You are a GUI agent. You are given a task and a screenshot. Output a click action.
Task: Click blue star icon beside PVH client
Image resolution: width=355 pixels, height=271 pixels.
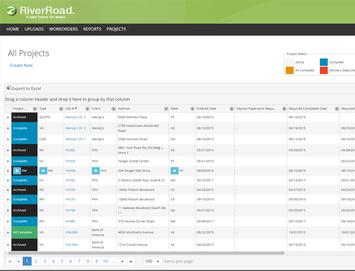pyautogui.click(x=96, y=171)
